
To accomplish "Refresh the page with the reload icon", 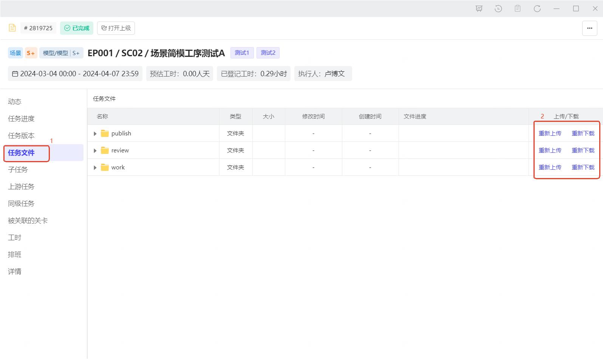I will (x=537, y=9).
